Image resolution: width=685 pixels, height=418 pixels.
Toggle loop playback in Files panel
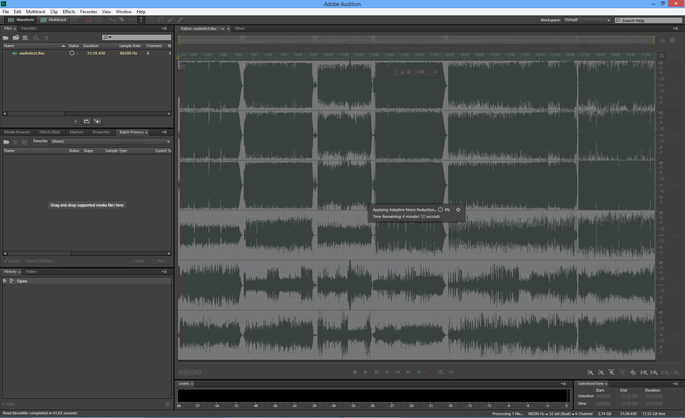point(86,122)
